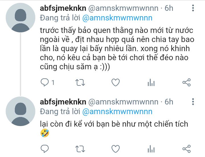The image size is (205, 157).
Task: Open the first tweet text body
Action: click(117, 49)
